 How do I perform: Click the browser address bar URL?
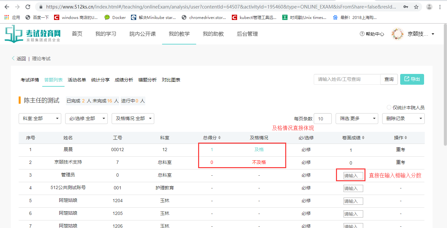tap(221, 7)
